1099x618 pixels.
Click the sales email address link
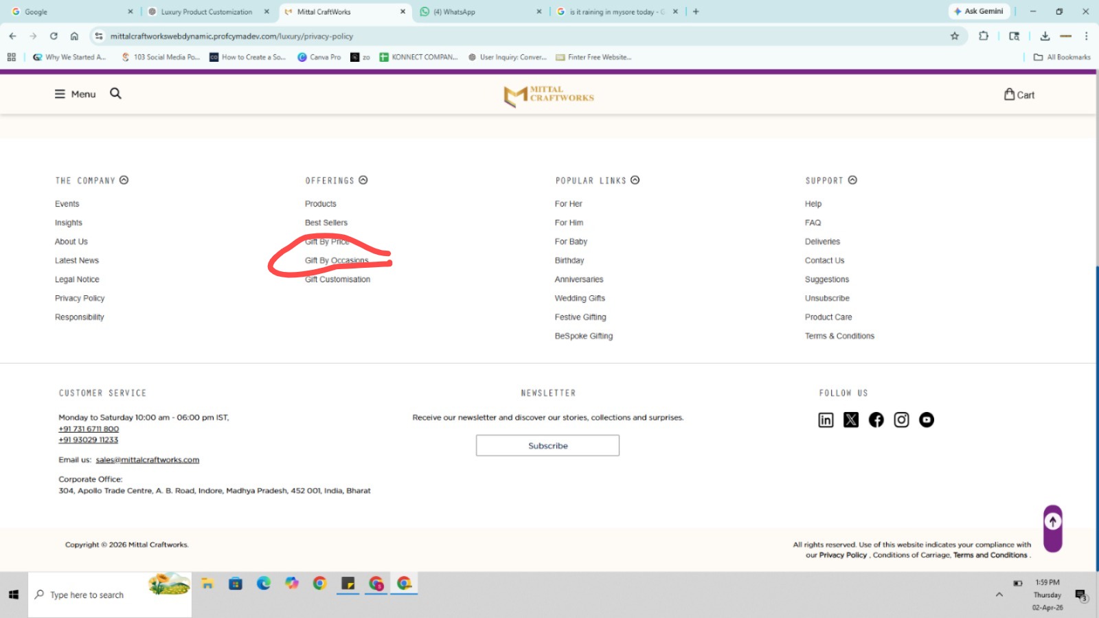click(x=147, y=460)
